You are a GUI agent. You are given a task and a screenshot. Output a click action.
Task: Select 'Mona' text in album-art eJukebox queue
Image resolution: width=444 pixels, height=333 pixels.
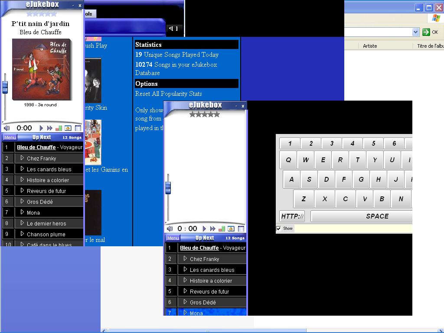click(x=33, y=212)
